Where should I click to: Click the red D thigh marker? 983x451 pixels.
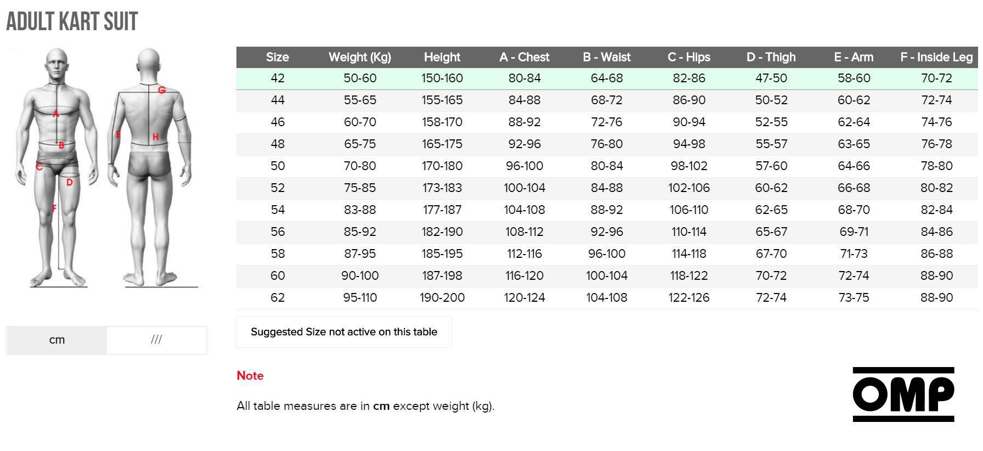69,183
